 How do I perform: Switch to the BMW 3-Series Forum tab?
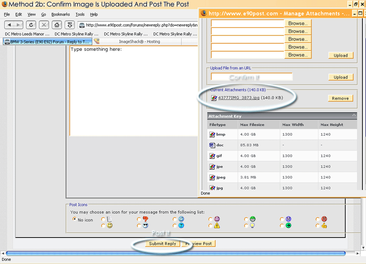[x=48, y=42]
